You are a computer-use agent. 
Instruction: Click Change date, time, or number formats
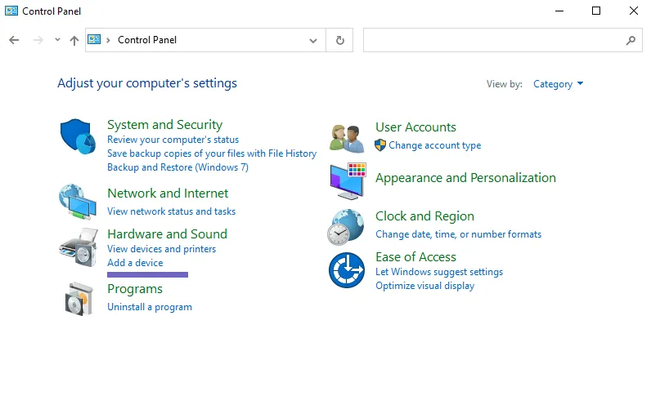pyautogui.click(x=458, y=234)
